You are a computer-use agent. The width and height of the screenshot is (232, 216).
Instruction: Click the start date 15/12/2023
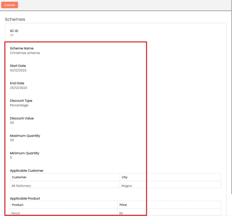(18, 70)
